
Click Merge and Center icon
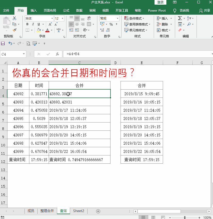click(x=89, y=24)
